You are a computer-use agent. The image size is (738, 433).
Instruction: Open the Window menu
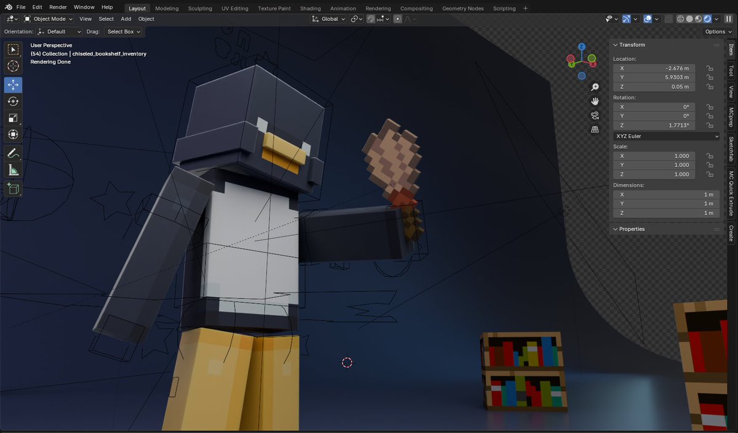point(84,7)
